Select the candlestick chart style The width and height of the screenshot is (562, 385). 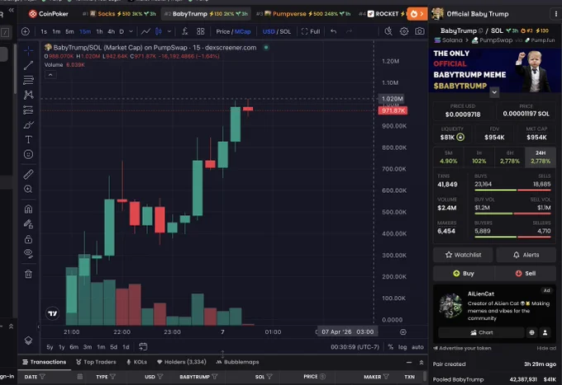tap(159, 31)
